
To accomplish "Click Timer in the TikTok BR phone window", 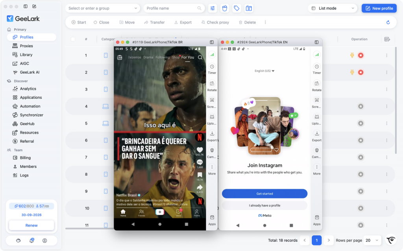I will 212,69.
